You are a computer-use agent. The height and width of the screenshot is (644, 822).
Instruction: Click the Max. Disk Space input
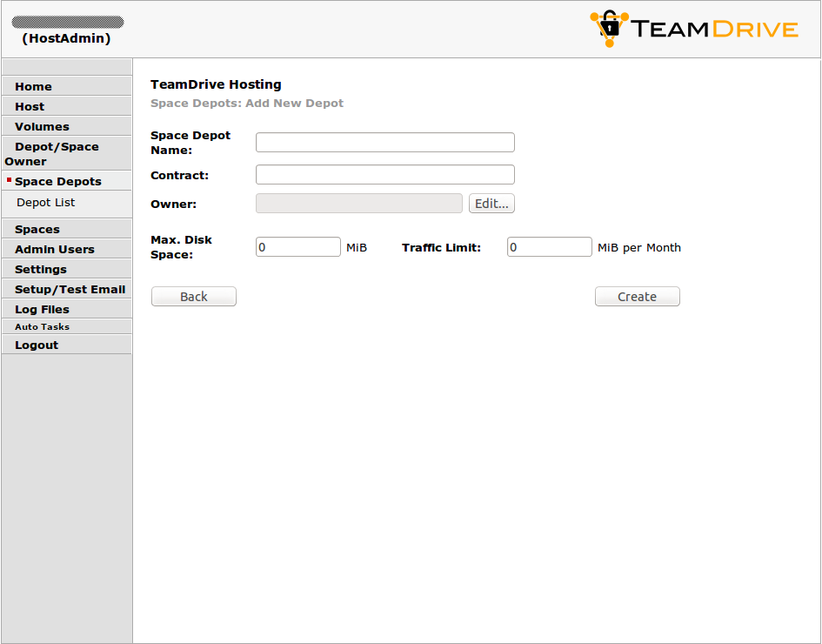click(298, 247)
